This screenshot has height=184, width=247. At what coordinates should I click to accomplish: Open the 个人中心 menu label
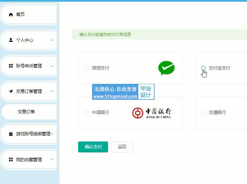25,40
